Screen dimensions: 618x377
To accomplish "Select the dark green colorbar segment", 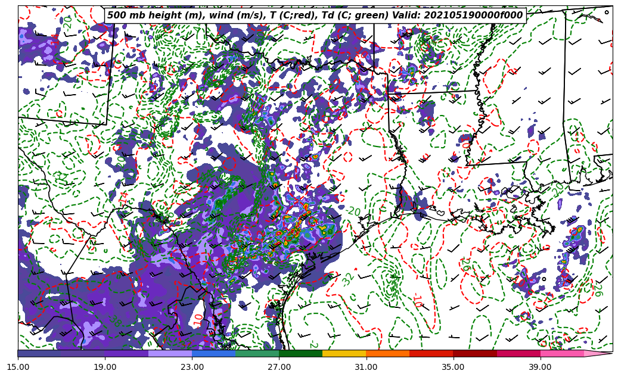I will (301, 353).
